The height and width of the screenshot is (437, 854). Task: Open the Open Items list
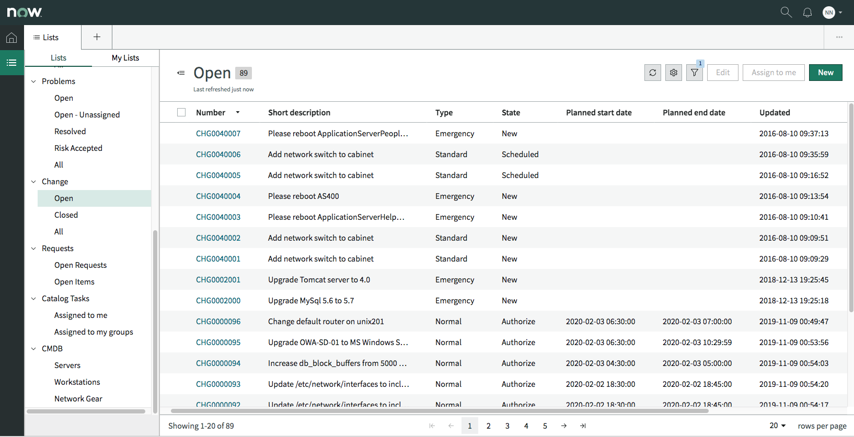point(74,282)
